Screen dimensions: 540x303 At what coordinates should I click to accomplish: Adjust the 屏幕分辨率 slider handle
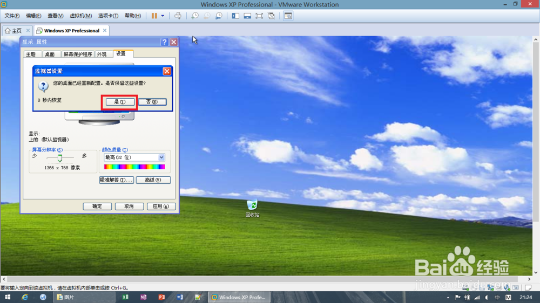point(60,158)
